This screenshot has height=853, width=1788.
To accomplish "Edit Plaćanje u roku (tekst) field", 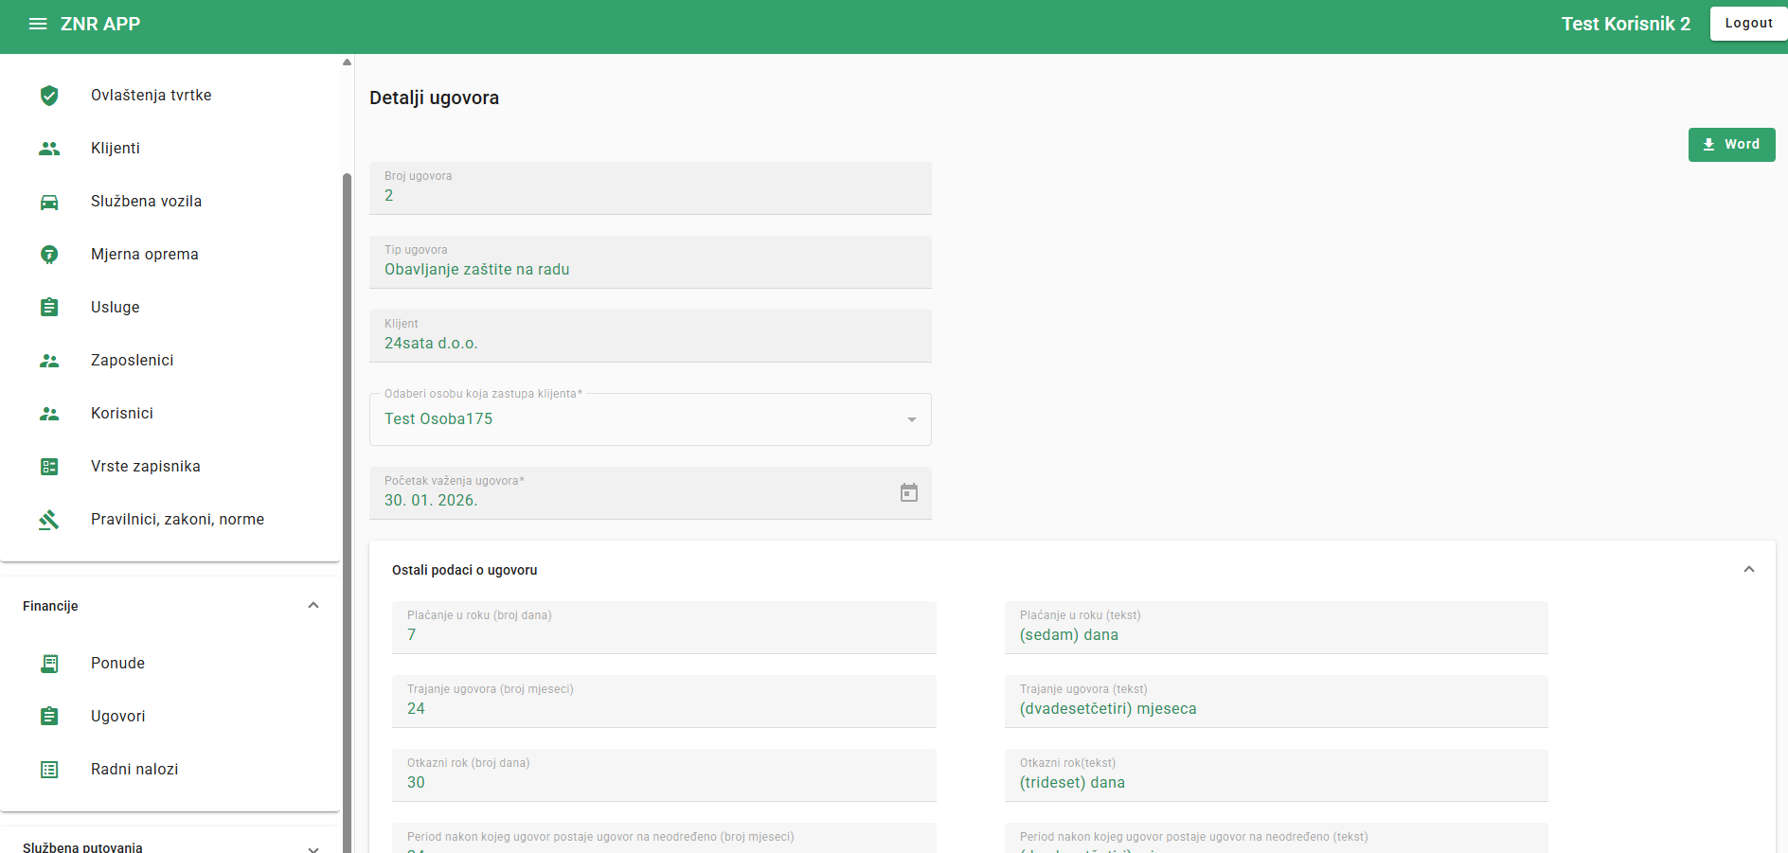I will 1277,628.
